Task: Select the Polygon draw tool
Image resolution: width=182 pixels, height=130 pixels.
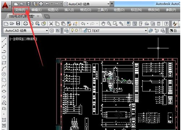Action: 4,57
